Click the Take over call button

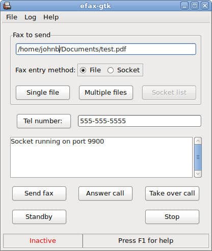(x=172, y=193)
